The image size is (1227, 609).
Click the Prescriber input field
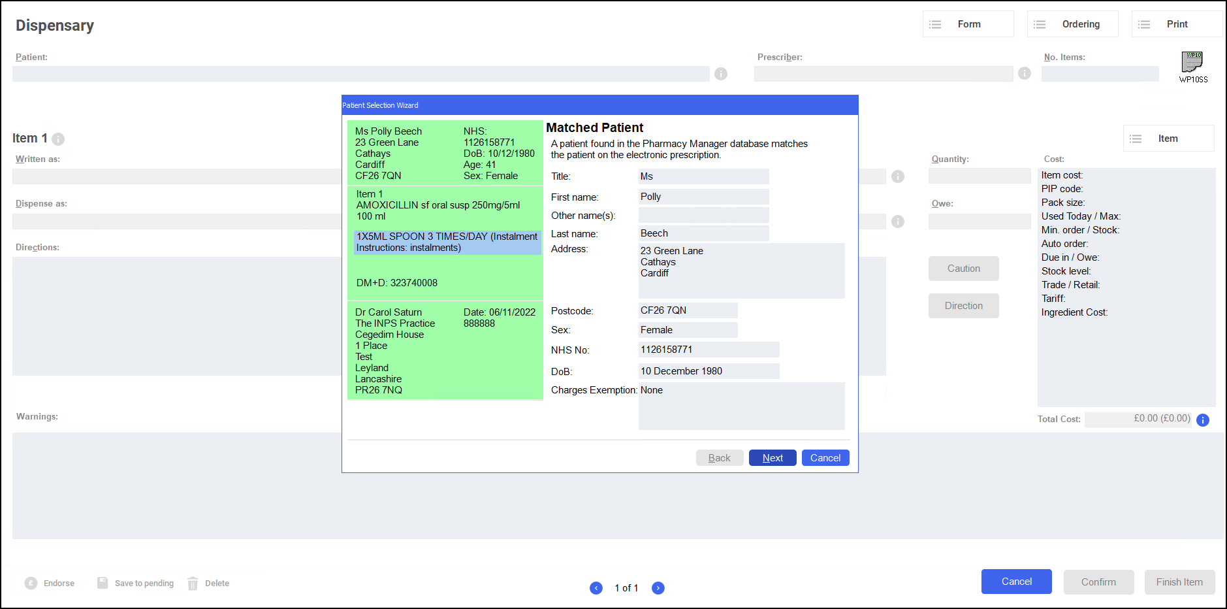click(x=884, y=74)
